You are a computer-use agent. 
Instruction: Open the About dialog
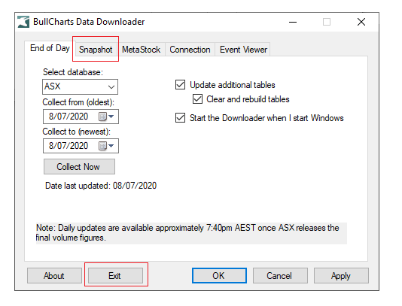click(54, 275)
